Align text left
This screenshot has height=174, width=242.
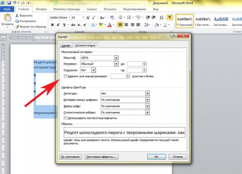tap(120, 25)
